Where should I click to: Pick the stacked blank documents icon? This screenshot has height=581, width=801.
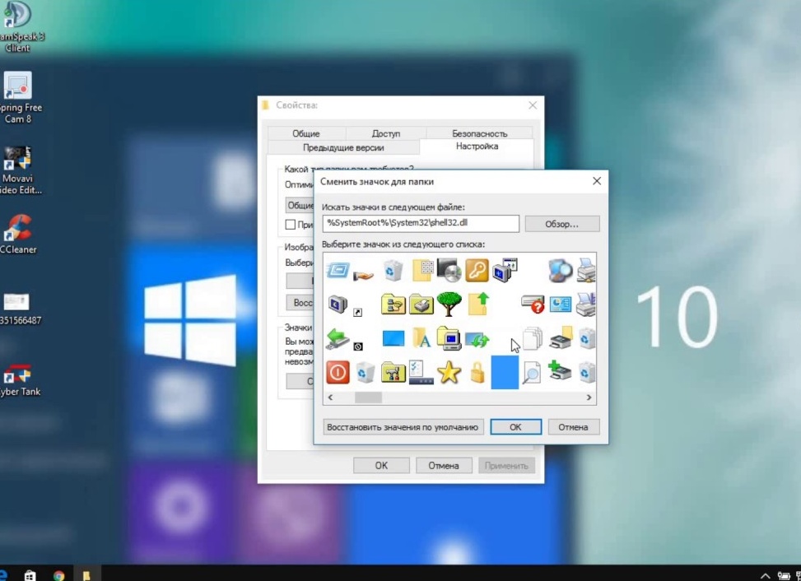(x=533, y=338)
